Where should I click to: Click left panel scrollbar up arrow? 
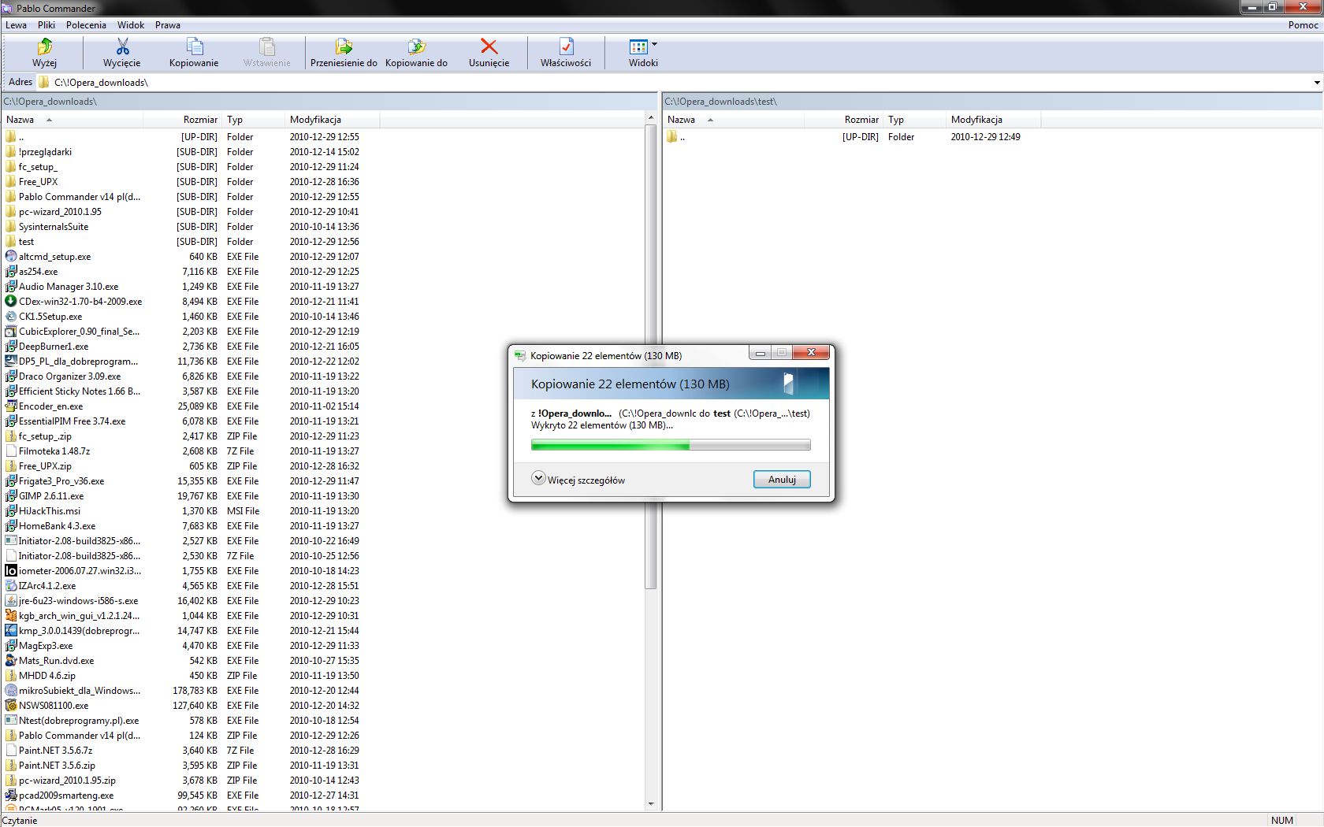pos(651,117)
